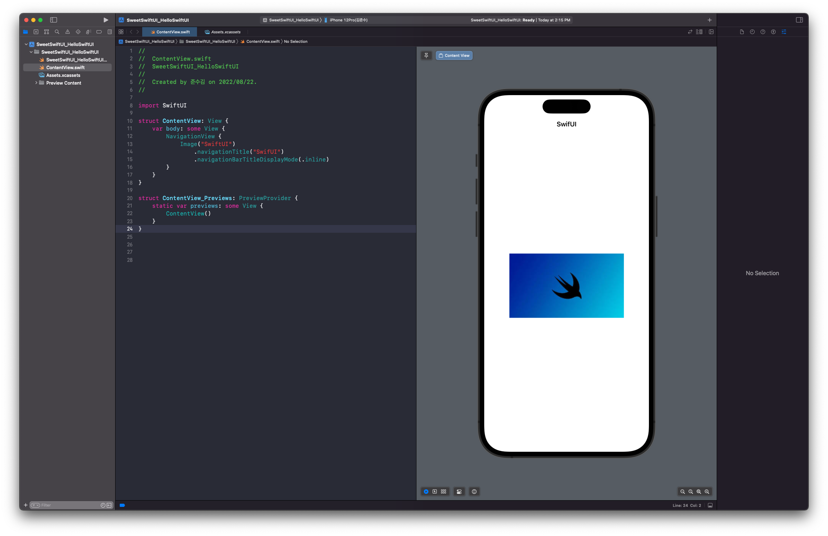Click the pin preview icon

[426, 55]
